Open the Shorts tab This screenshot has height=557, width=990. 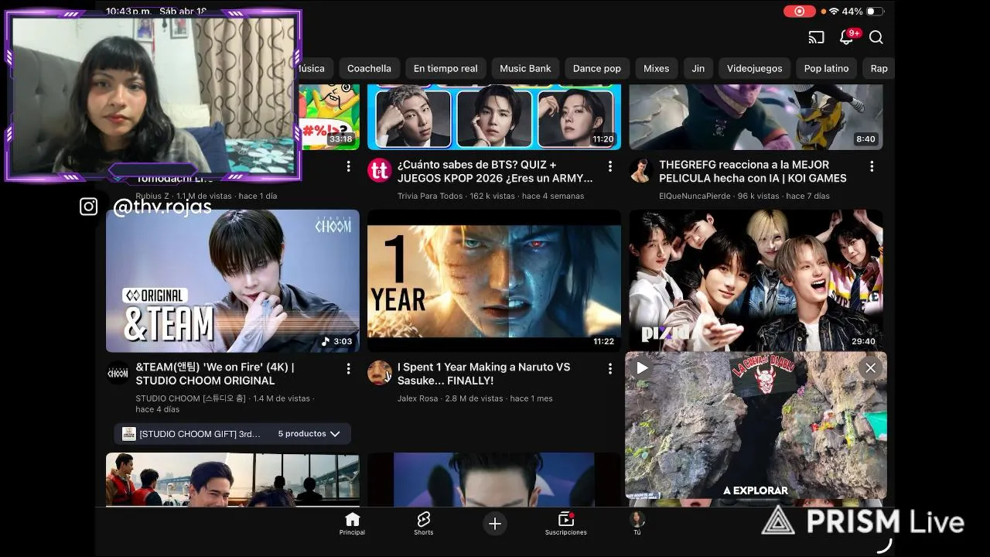coord(423,524)
